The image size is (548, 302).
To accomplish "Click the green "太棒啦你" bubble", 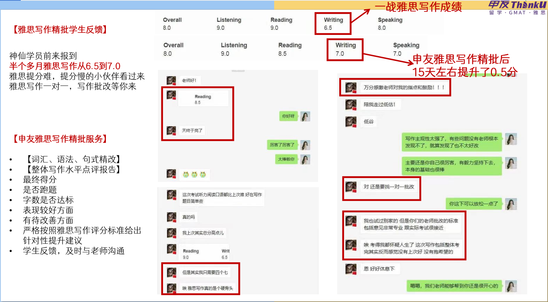I will (x=286, y=159).
